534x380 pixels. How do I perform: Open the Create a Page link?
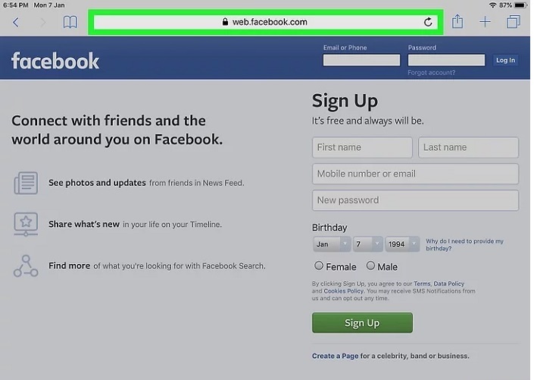335,356
